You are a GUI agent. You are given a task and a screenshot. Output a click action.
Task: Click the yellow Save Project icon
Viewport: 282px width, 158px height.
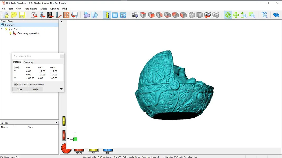[x=22, y=15]
